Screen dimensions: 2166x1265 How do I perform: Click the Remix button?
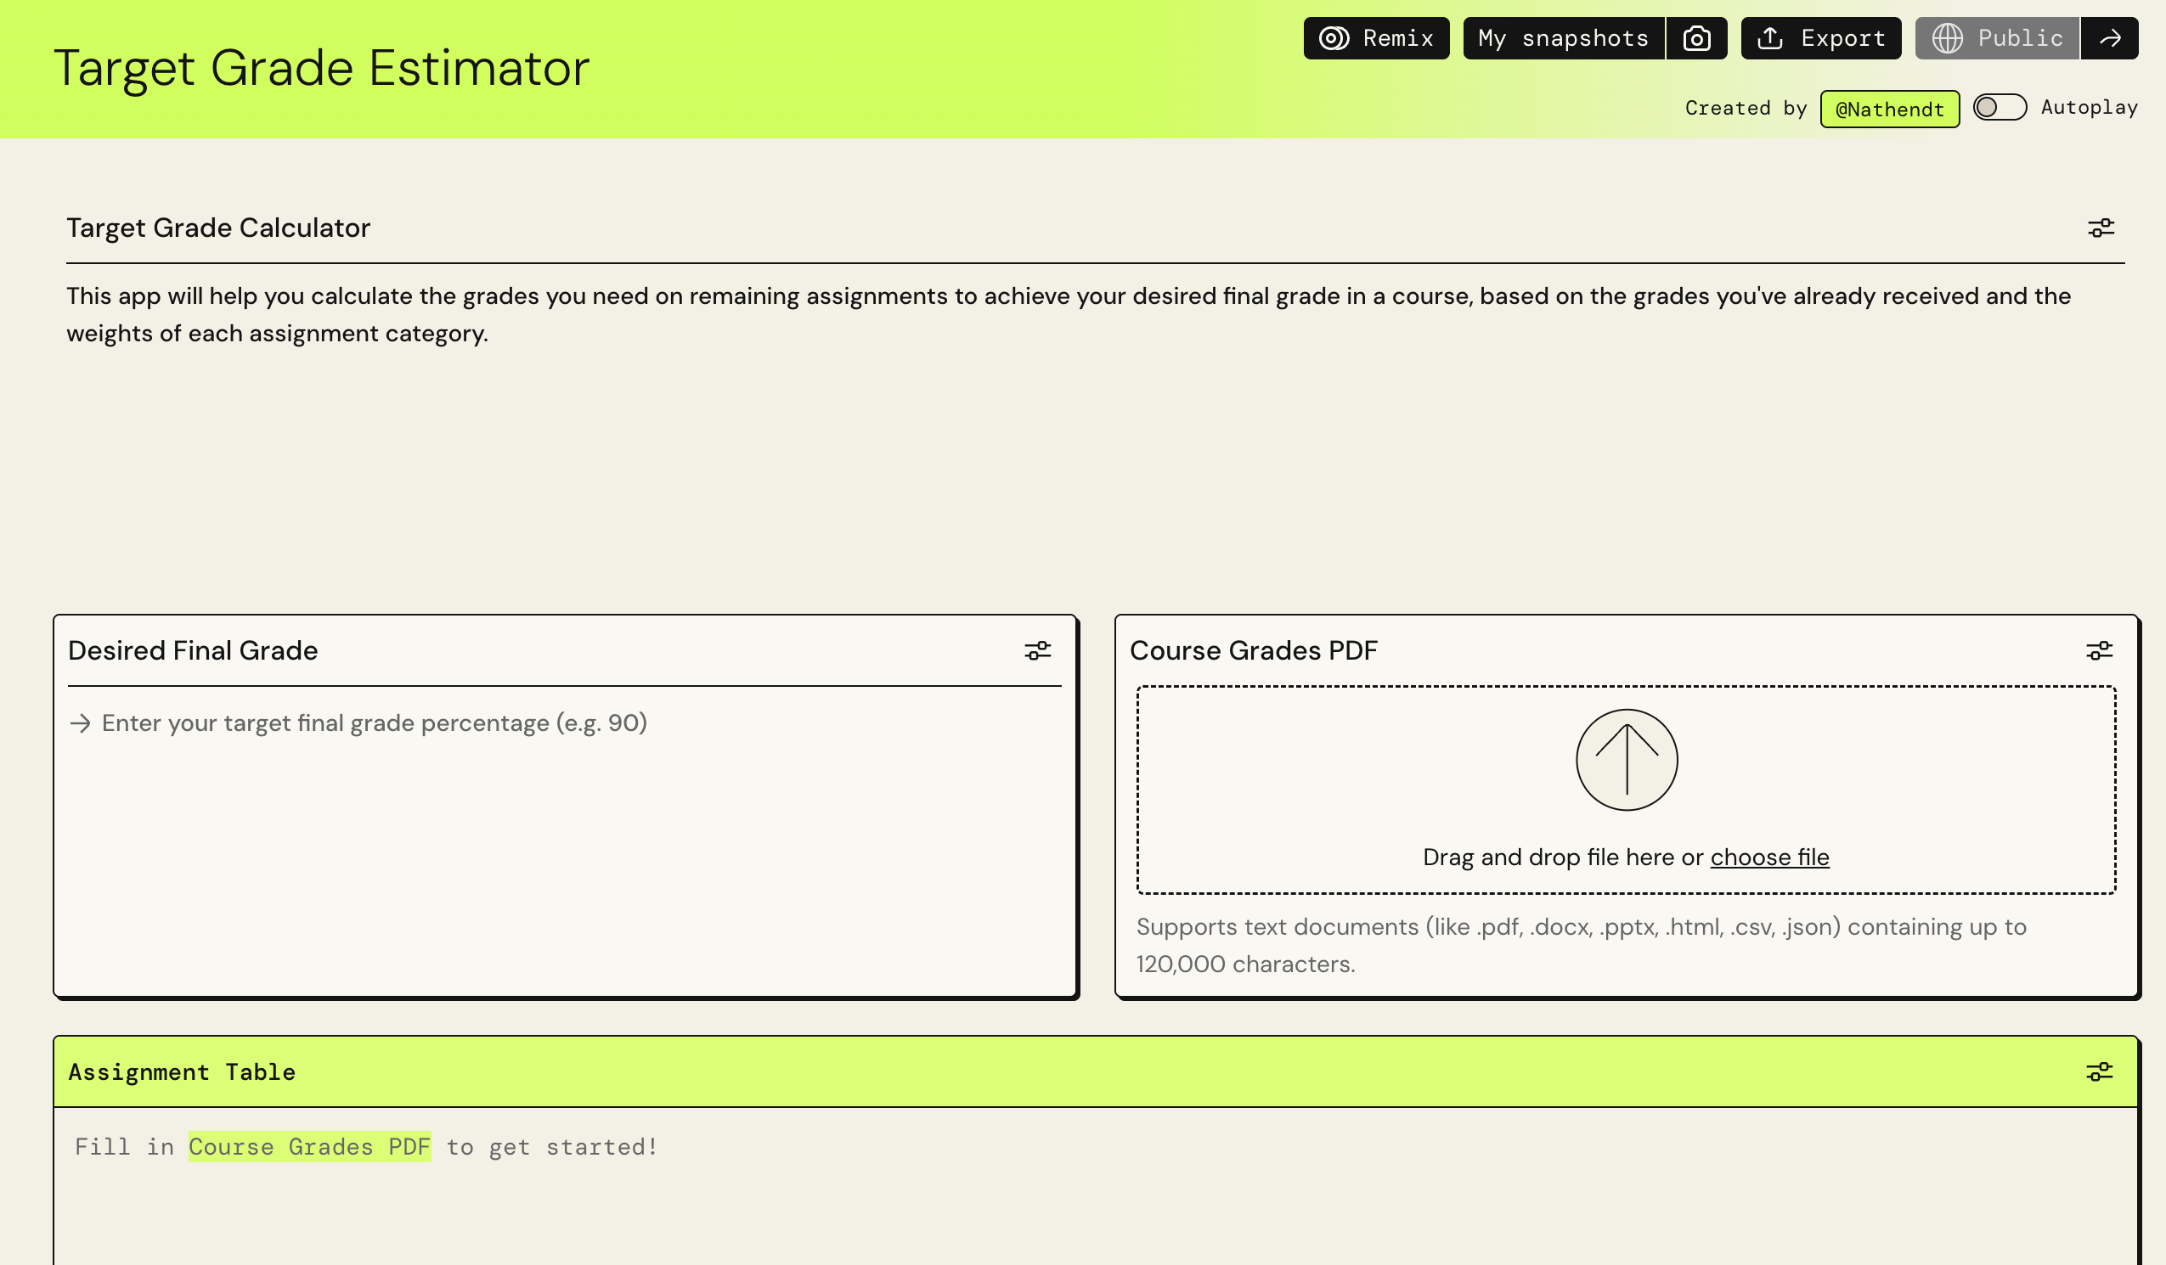[1376, 39]
